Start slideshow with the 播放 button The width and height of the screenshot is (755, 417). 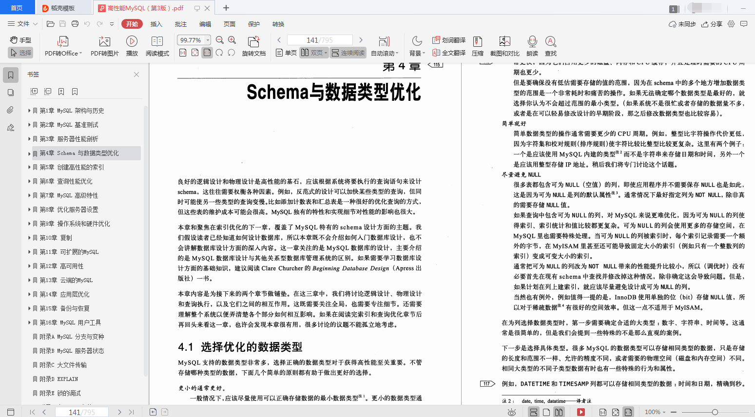132,46
